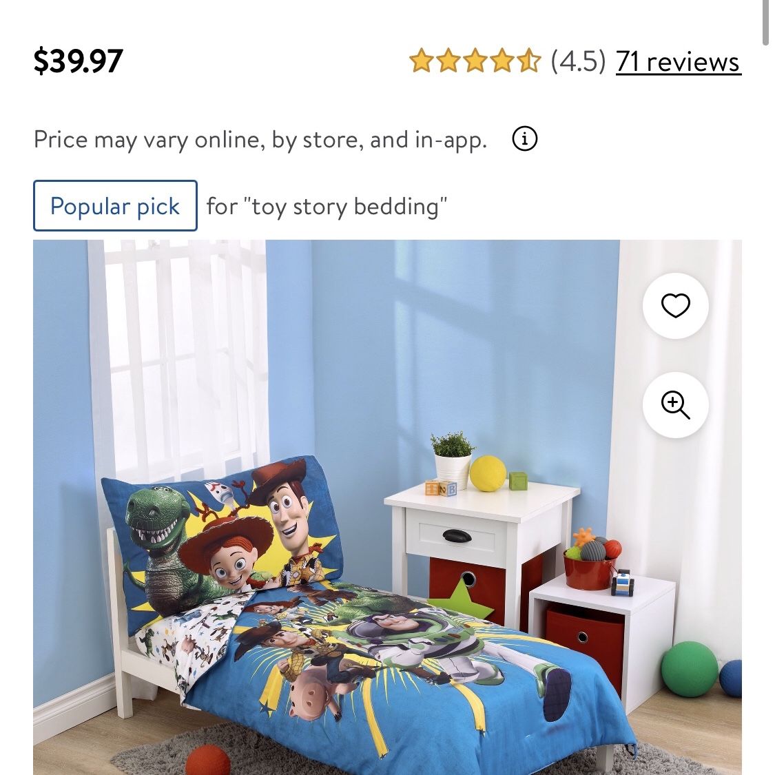This screenshot has width=775, height=775.
Task: Click the $39.97 price
Action: [78, 61]
